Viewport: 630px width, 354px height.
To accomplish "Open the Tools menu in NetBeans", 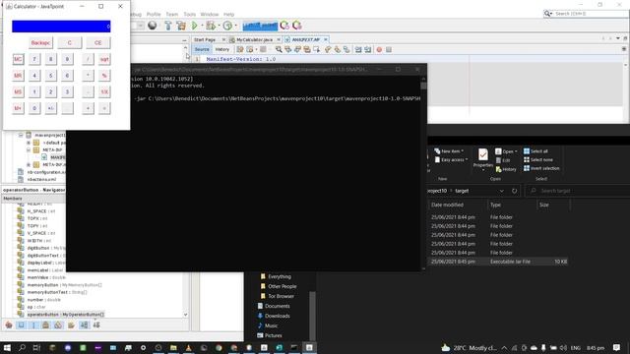I will tap(190, 14).
